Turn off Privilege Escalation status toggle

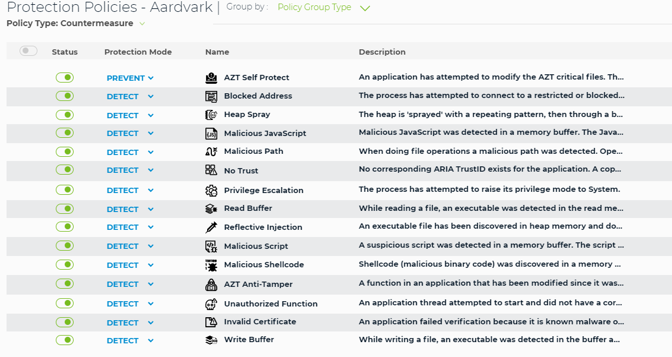[x=65, y=189]
